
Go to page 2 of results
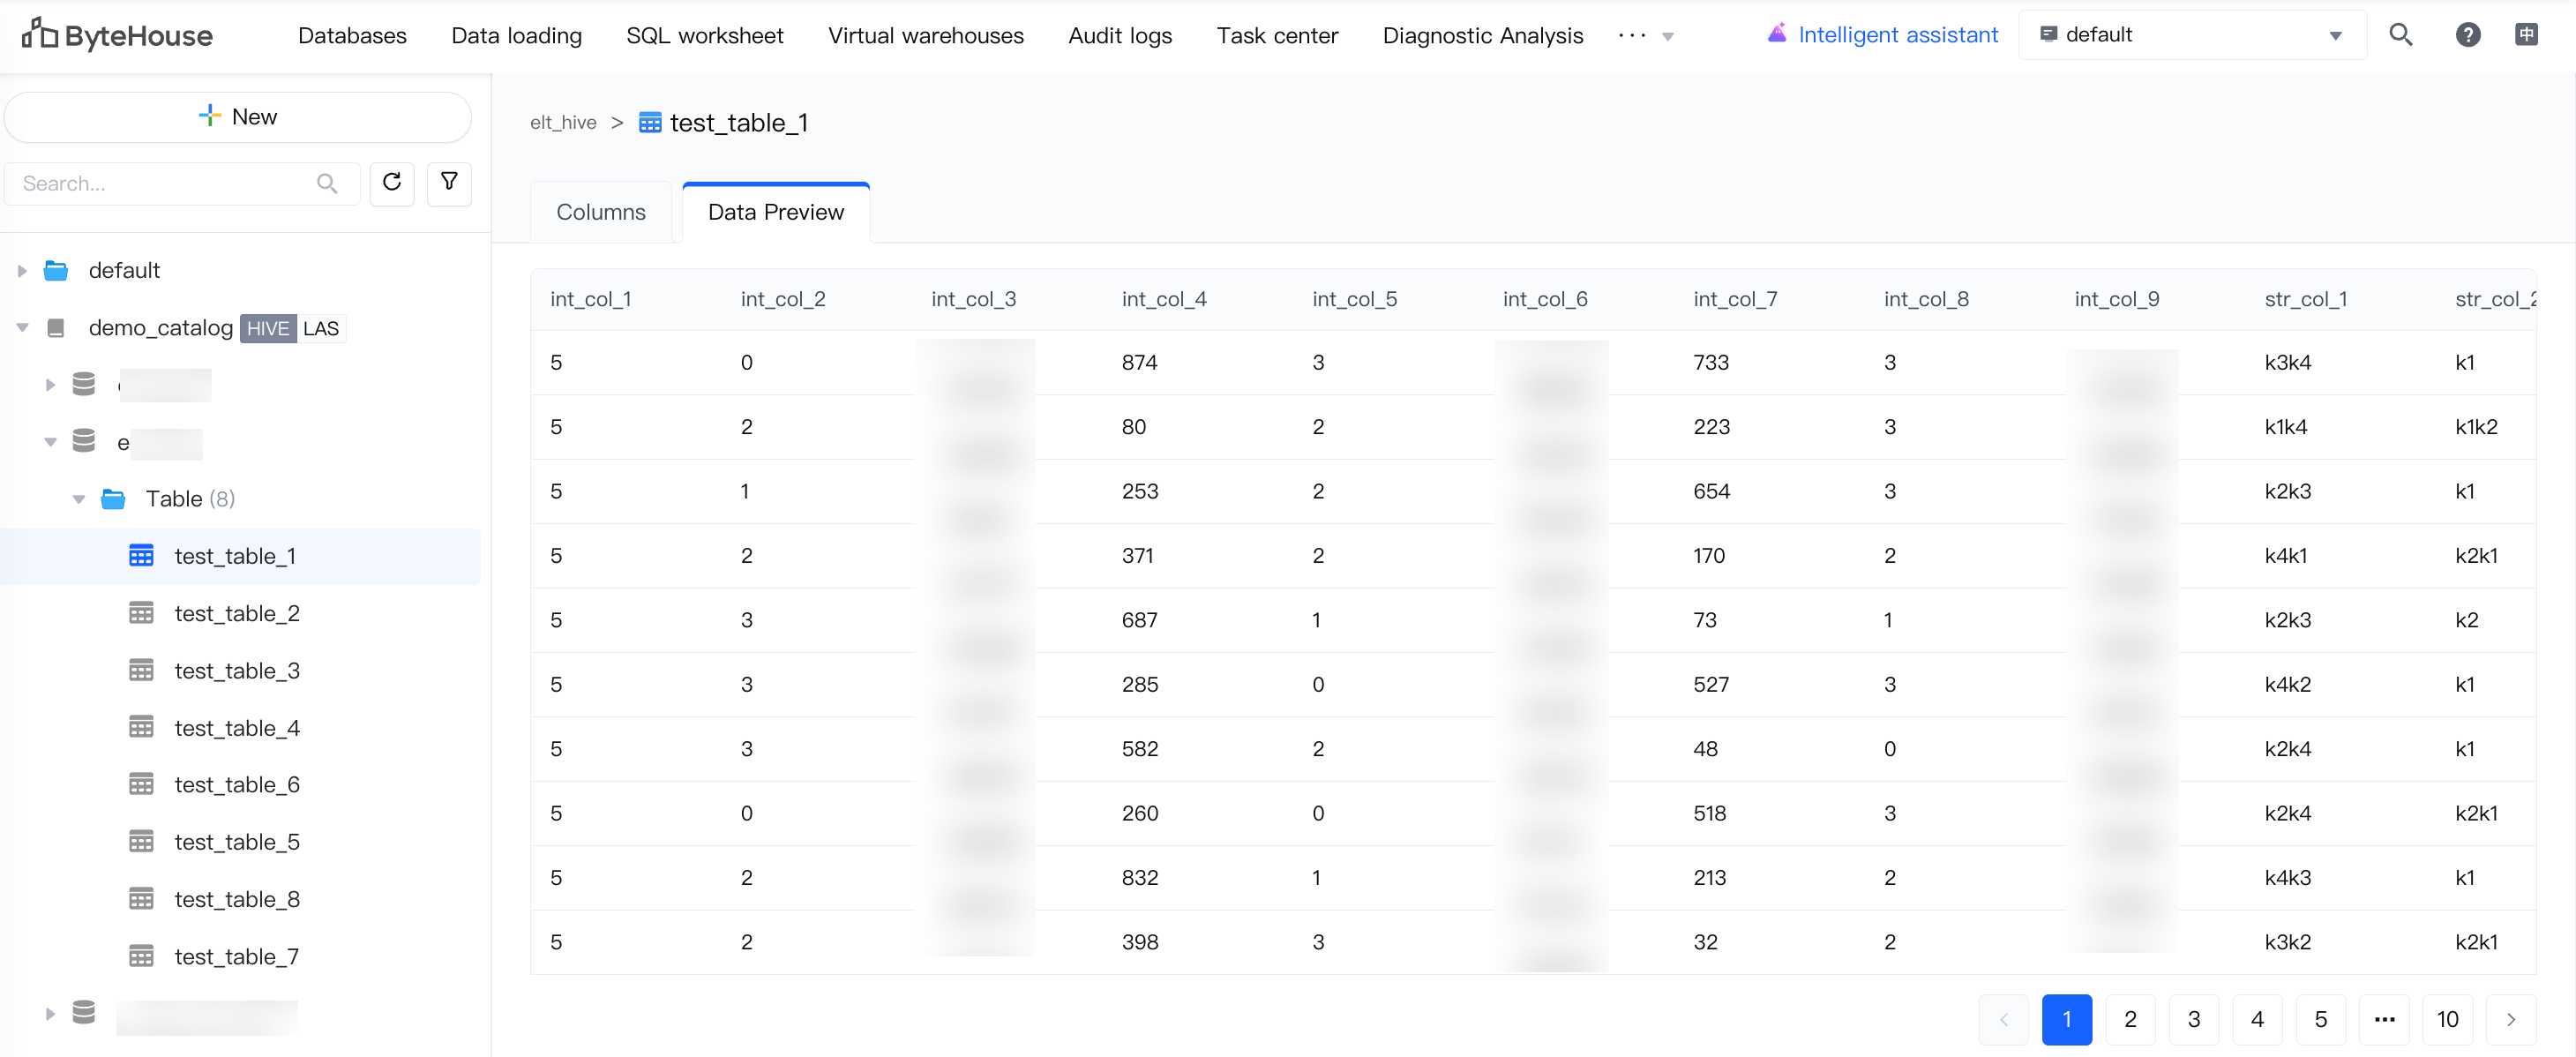click(x=2130, y=1019)
